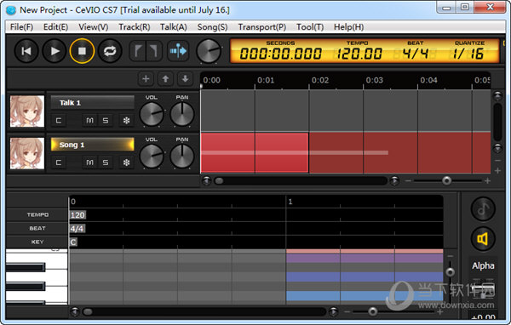Click the musical note edit mode icon
Viewport: 511px width, 325px height.
483,208
